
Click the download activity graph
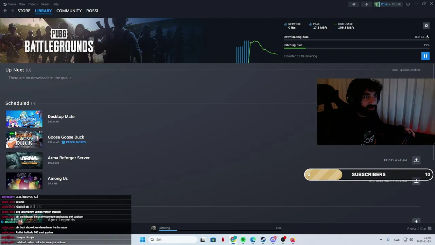click(257, 52)
